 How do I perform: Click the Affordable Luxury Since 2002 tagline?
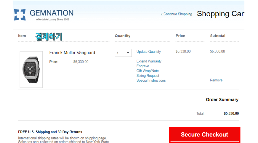(53, 19)
